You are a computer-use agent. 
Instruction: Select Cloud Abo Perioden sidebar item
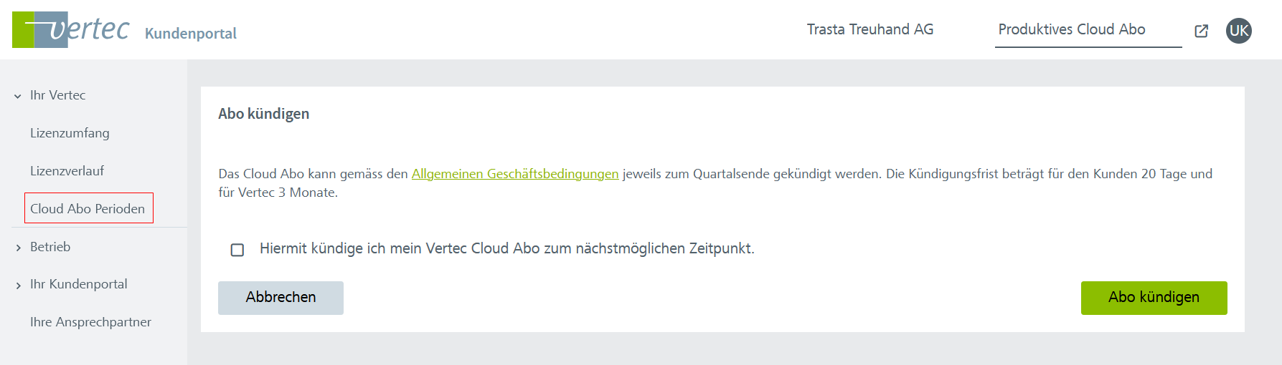(x=88, y=209)
